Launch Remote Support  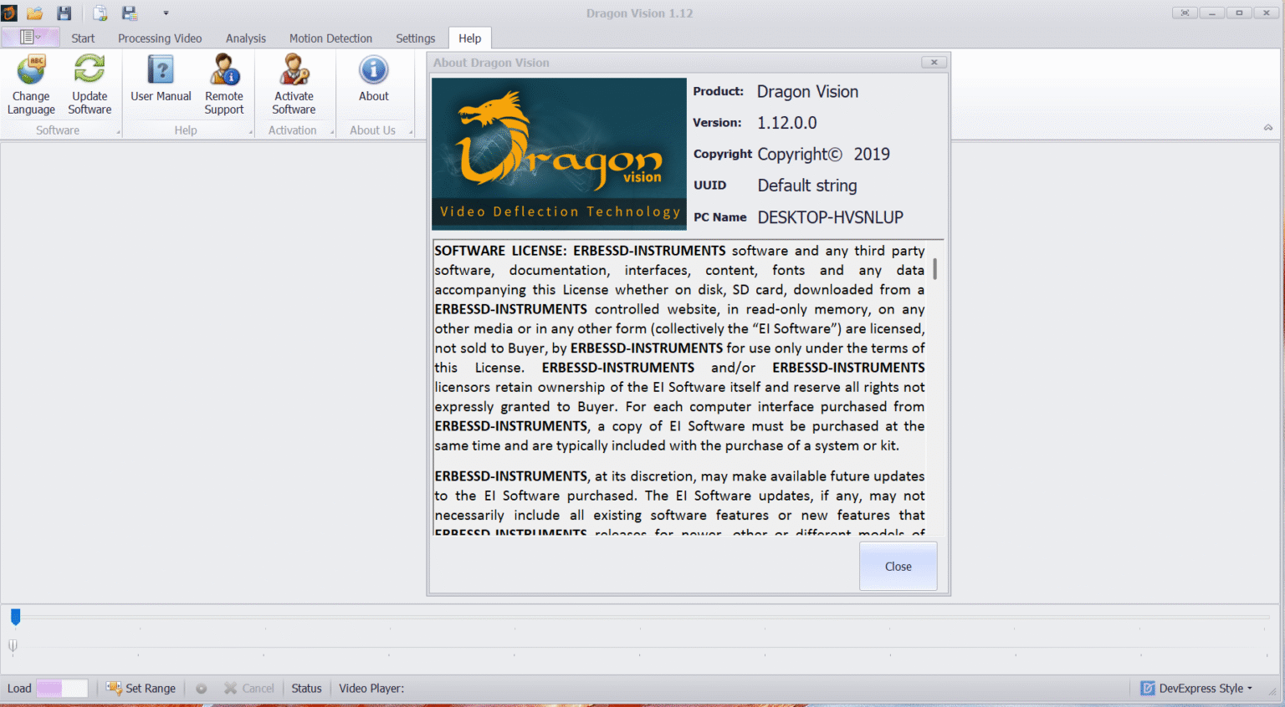coord(224,84)
